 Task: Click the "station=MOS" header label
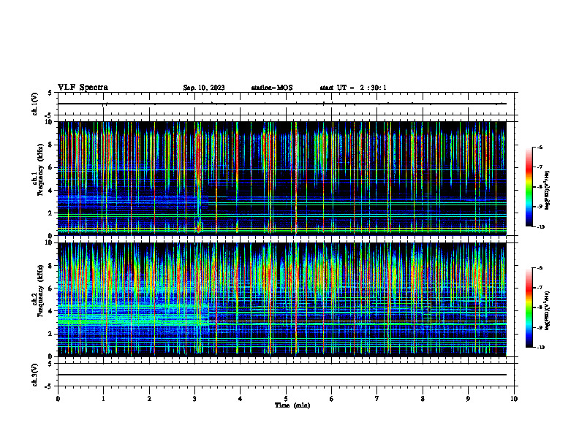pos(272,88)
